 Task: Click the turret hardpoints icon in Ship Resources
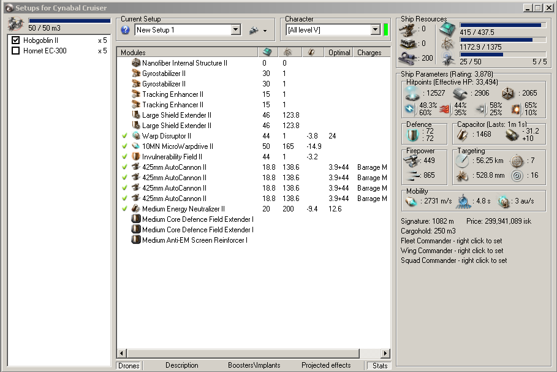pyautogui.click(x=408, y=30)
